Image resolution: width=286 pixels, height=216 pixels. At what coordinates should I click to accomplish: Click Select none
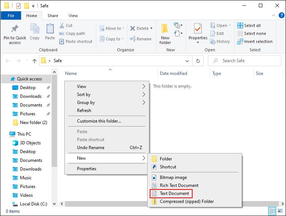pos(251,33)
